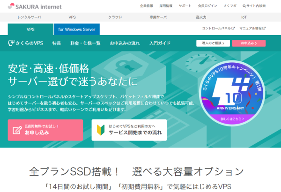Viewport: 281px width, 192px height.
Task: Open 採用情報 link
Action: 166,6
